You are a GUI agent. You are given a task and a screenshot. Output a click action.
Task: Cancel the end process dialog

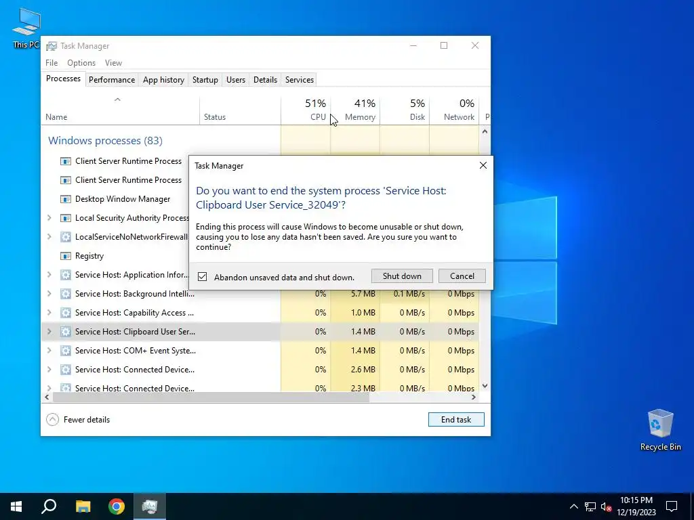[x=462, y=276]
